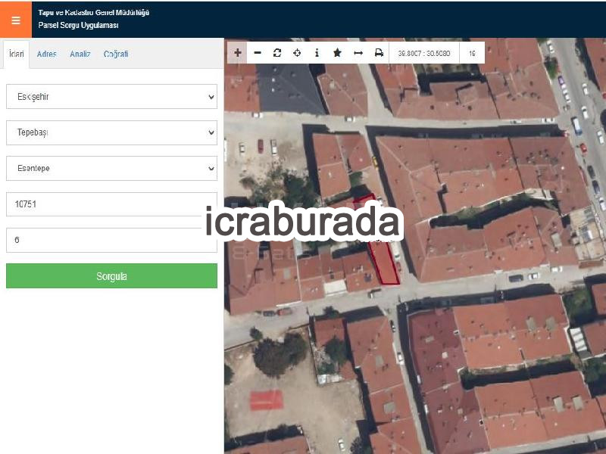Click the green Sorgula button
This screenshot has height=454, width=606.
[x=111, y=276]
